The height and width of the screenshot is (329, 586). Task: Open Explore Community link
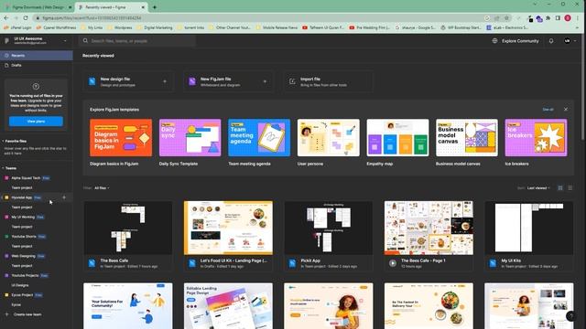click(520, 41)
